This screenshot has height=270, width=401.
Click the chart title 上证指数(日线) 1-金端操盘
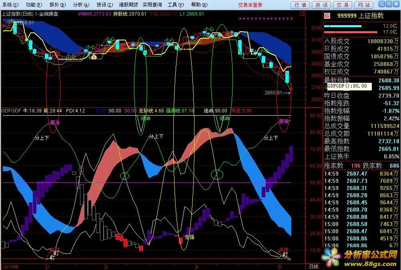pos(30,14)
